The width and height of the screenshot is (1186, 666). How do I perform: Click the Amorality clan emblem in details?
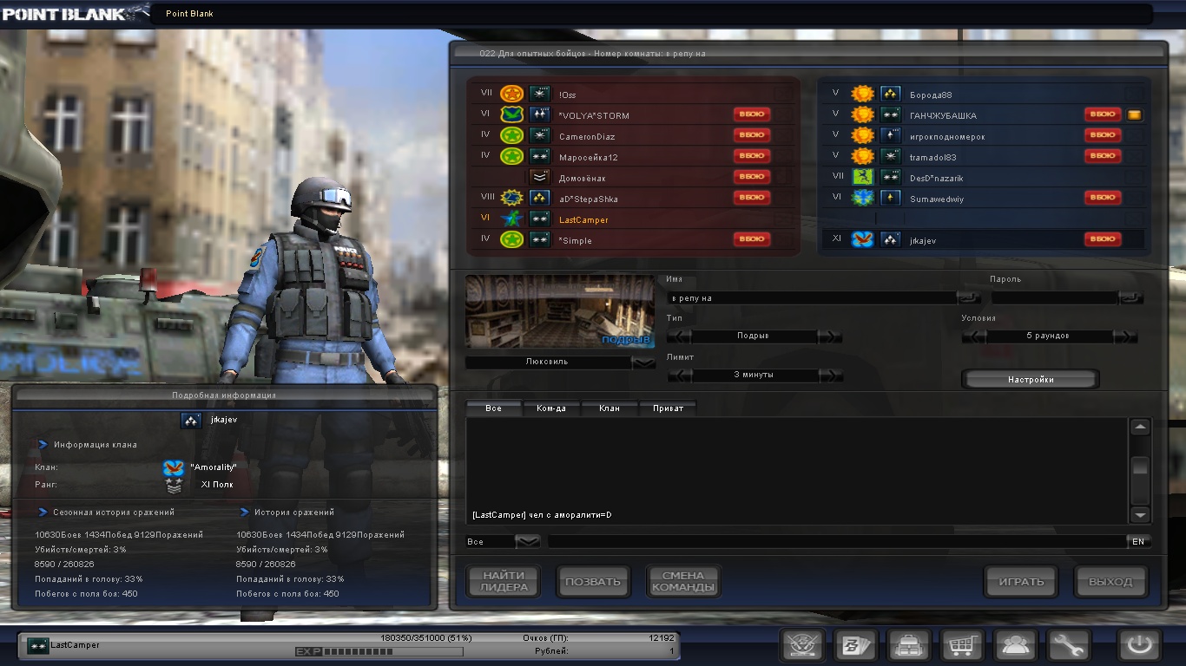(x=173, y=467)
